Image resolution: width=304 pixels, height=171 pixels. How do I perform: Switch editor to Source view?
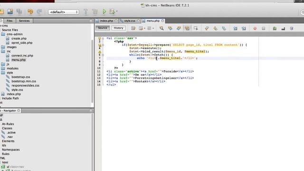(x=103, y=28)
